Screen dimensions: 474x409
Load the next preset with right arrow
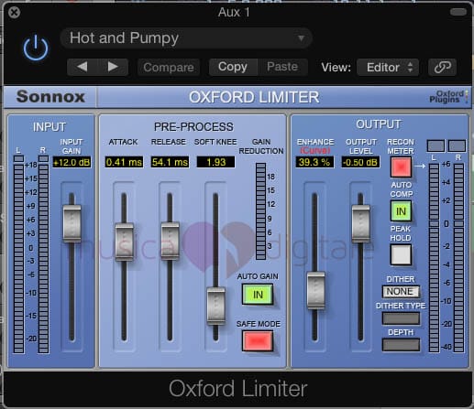pos(113,67)
